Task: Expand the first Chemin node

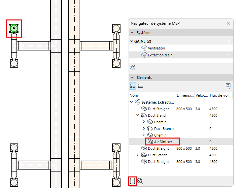Action: 144,122
